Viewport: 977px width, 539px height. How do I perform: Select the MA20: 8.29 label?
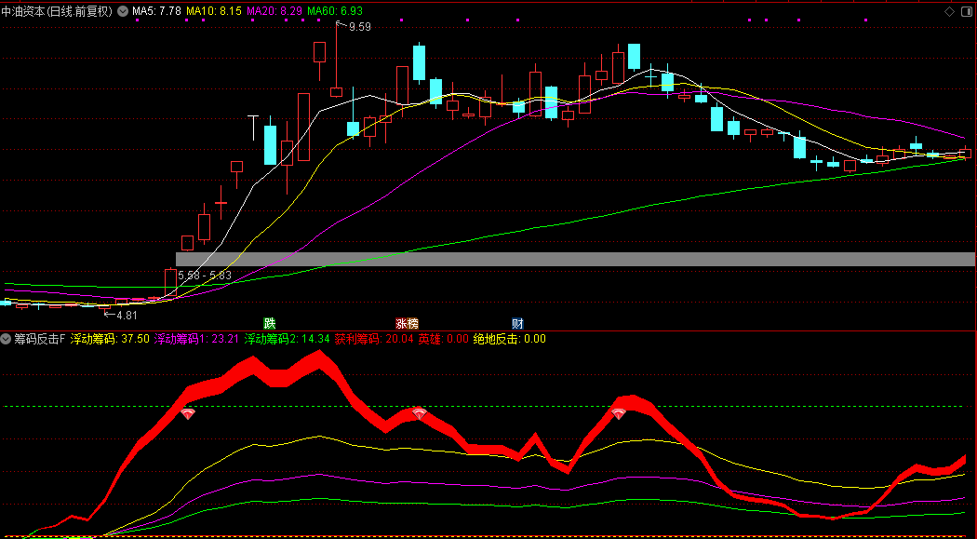coord(274,11)
